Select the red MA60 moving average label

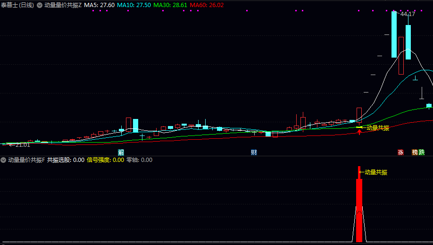tap(207, 5)
